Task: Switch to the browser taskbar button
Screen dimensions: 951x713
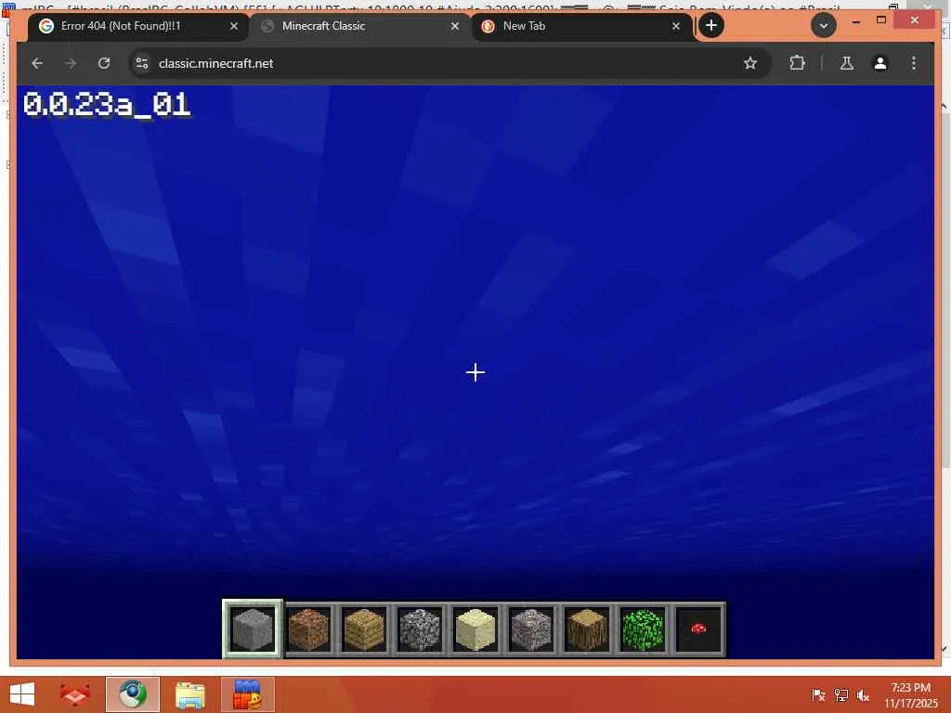Action: 133,694
